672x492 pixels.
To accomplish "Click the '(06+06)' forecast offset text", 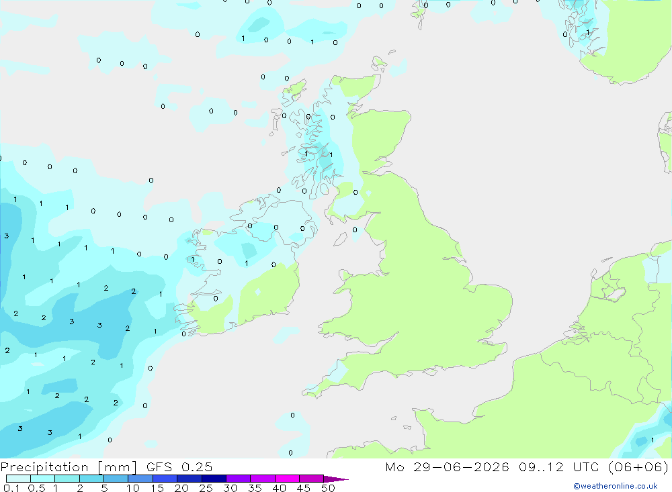I will (638, 466).
